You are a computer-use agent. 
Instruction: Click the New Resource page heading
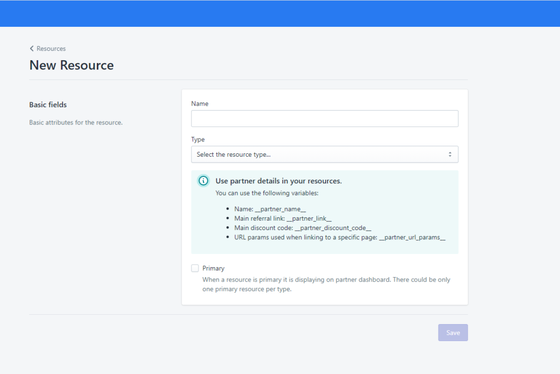pos(72,65)
